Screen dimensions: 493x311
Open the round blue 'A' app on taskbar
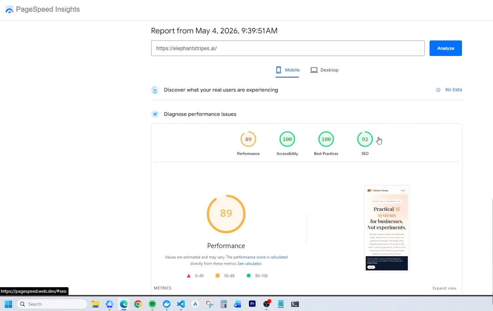195,304
